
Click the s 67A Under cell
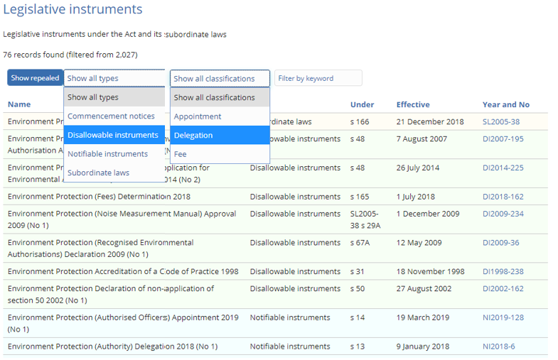pos(360,243)
